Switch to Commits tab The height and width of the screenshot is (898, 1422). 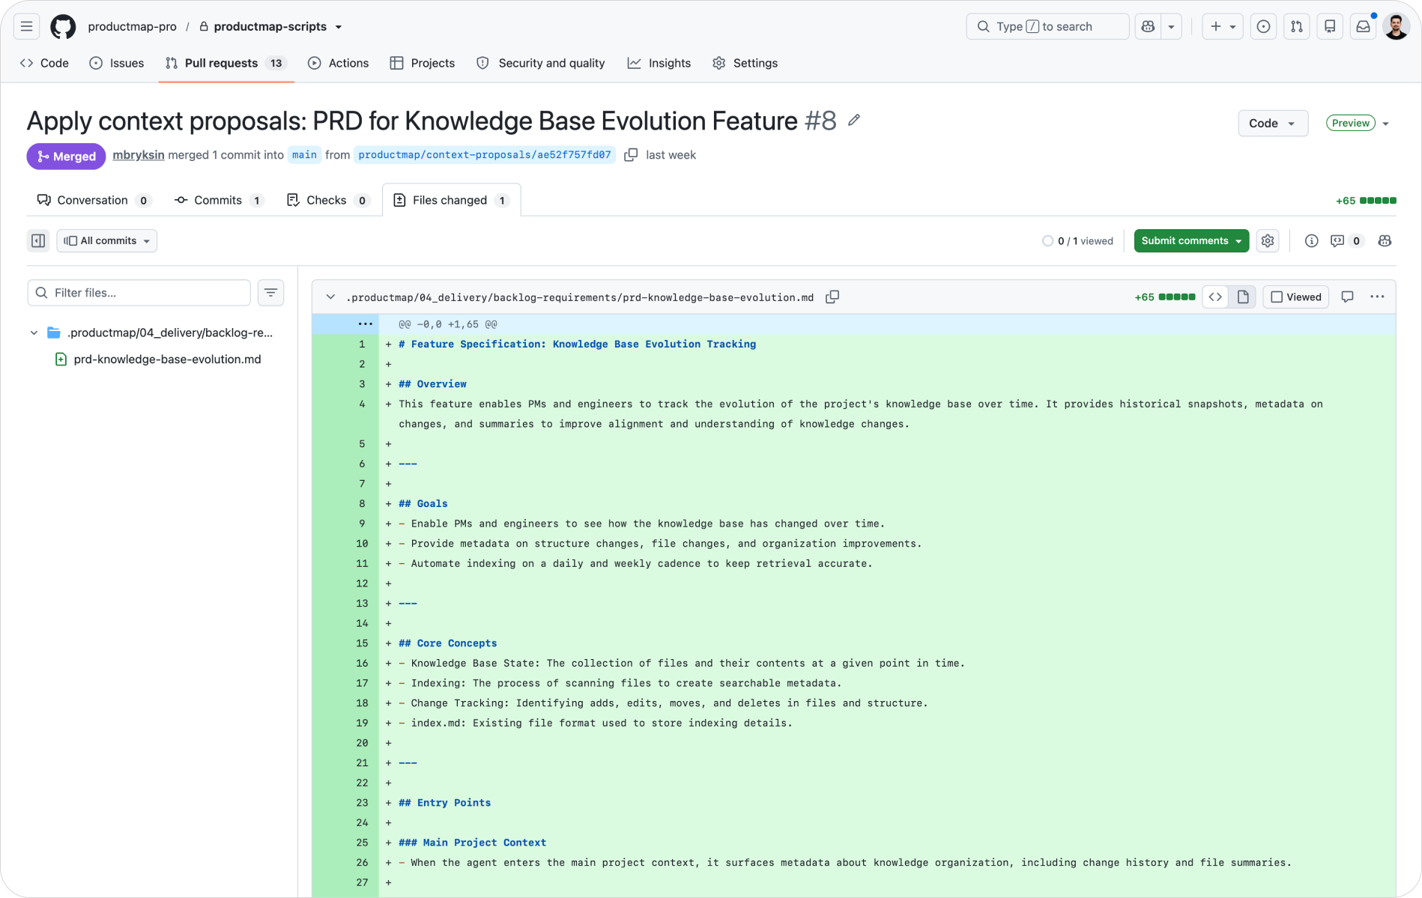click(219, 200)
